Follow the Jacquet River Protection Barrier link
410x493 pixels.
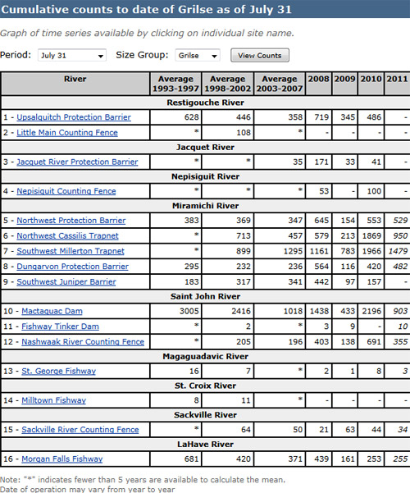tap(77, 162)
